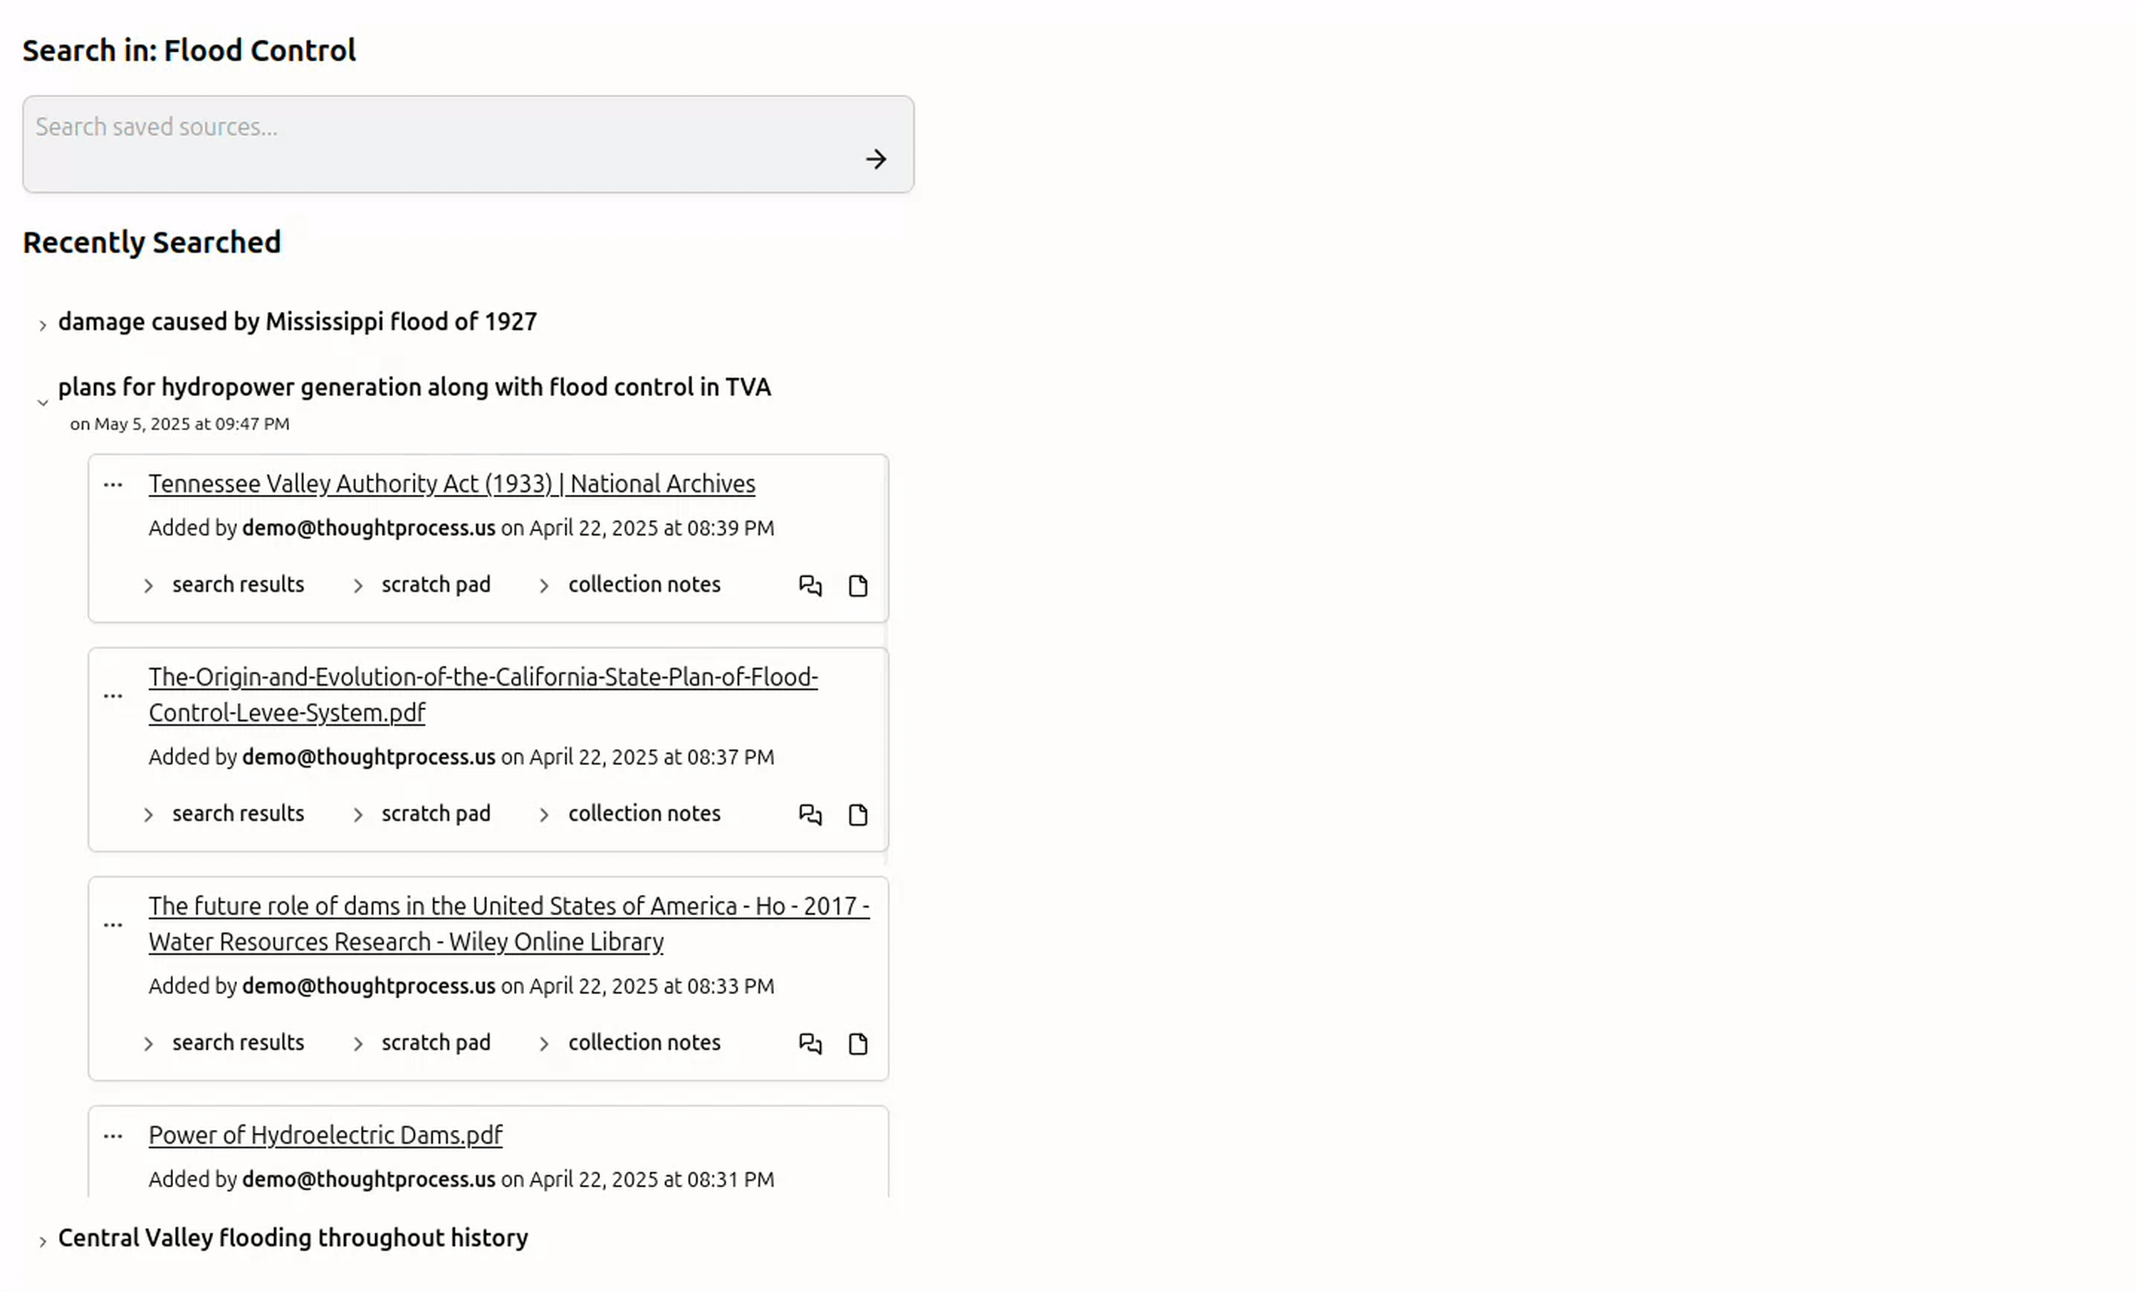Open document icon for future role of dams
The width and height of the screenshot is (2136, 1291).
pyautogui.click(x=857, y=1044)
